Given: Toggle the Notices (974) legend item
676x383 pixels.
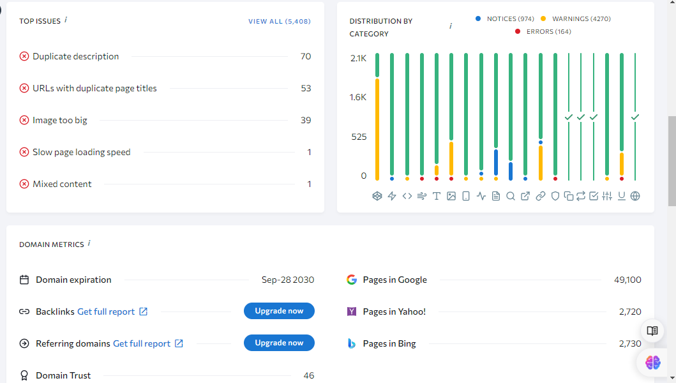Looking at the screenshot, I should [504, 19].
